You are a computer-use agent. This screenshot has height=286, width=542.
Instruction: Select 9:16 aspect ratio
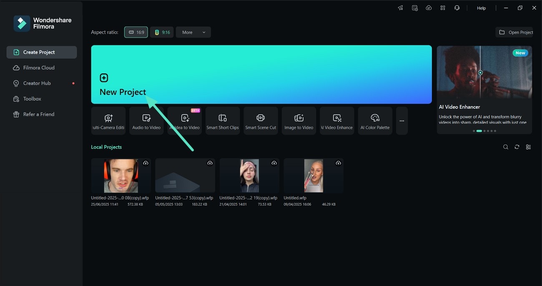click(162, 32)
